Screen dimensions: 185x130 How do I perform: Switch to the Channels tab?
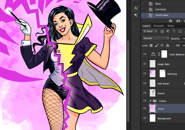pos(159,26)
